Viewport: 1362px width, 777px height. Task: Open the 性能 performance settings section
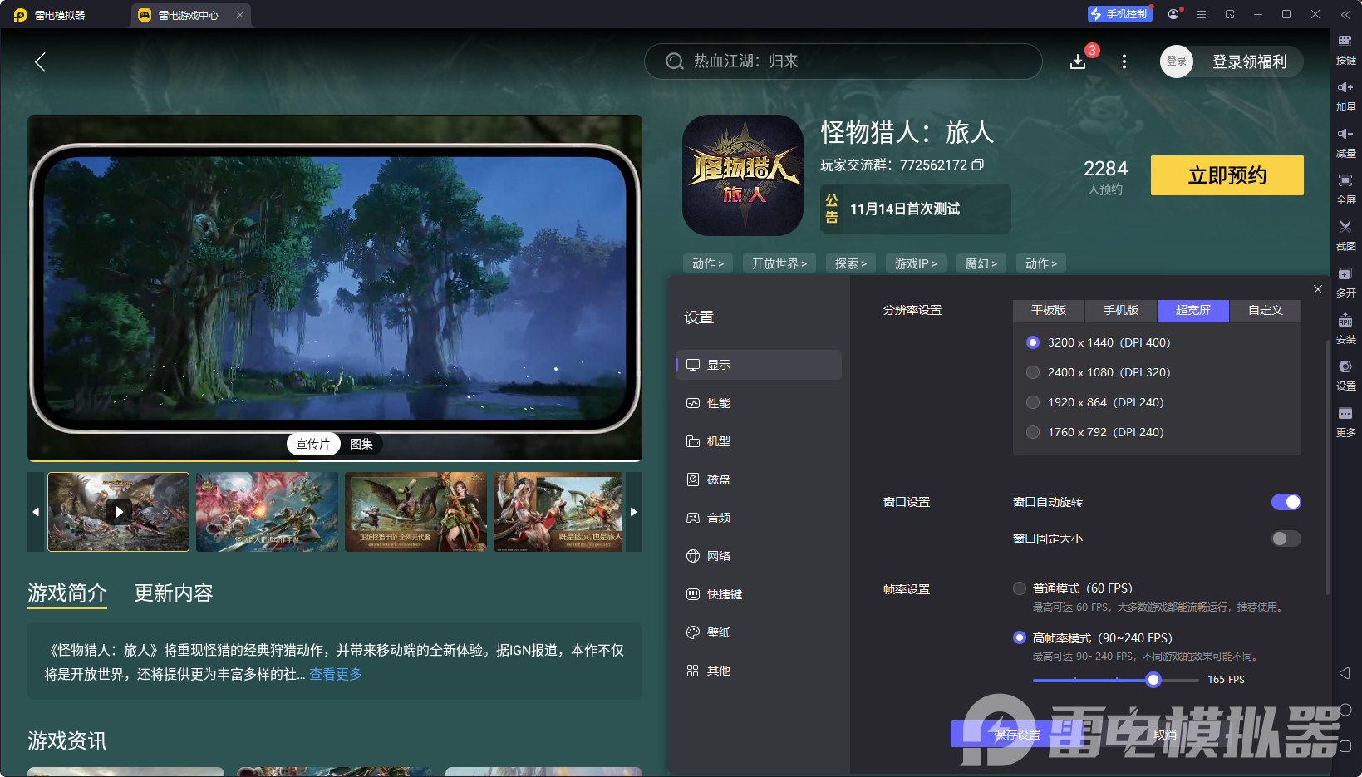718,403
